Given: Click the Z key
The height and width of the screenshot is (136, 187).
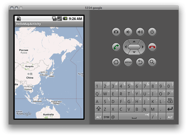Looking at the screenshot, I should coord(107,108).
